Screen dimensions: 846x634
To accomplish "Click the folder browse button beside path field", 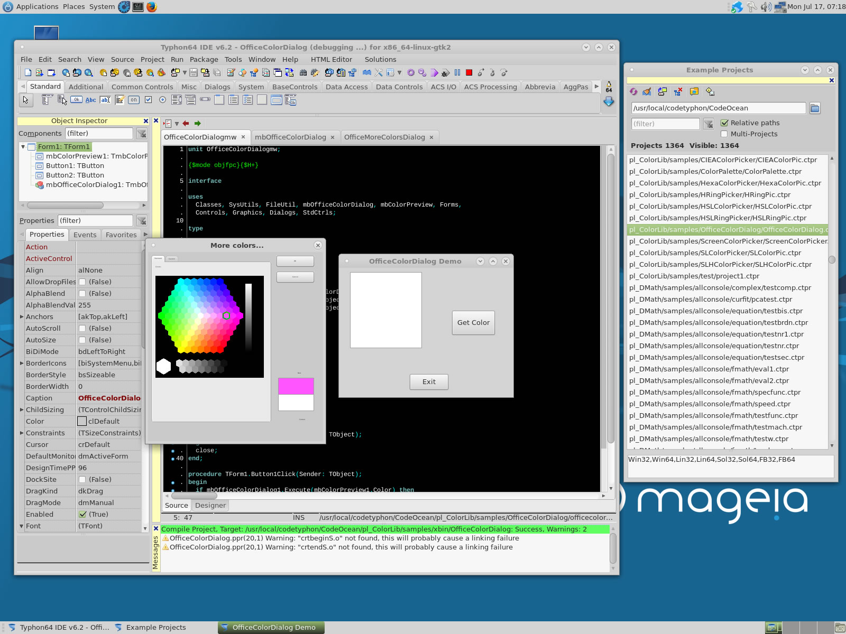I will coord(815,108).
